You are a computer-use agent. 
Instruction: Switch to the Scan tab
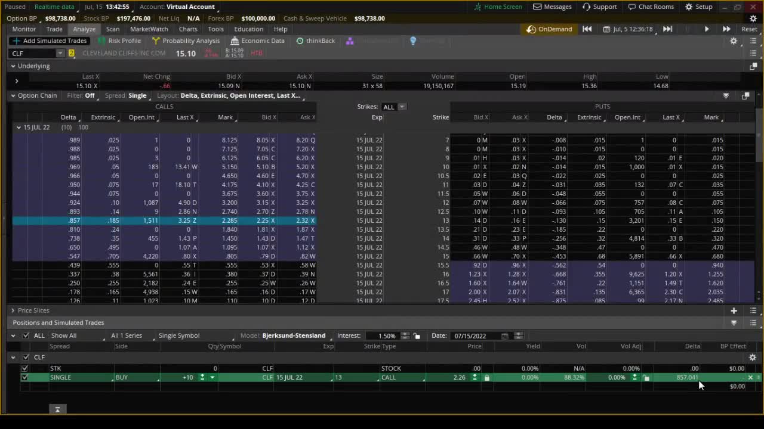pyautogui.click(x=113, y=29)
